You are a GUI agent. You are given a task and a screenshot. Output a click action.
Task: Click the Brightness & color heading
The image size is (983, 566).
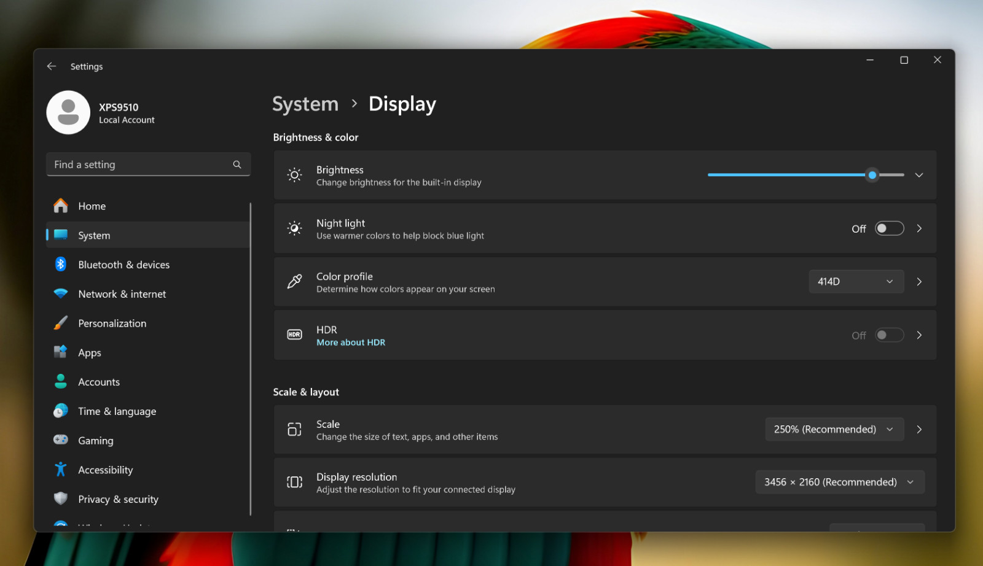(316, 138)
